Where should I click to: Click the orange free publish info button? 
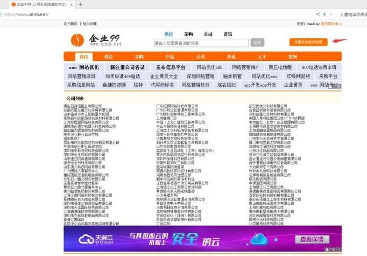pyautogui.click(x=308, y=42)
